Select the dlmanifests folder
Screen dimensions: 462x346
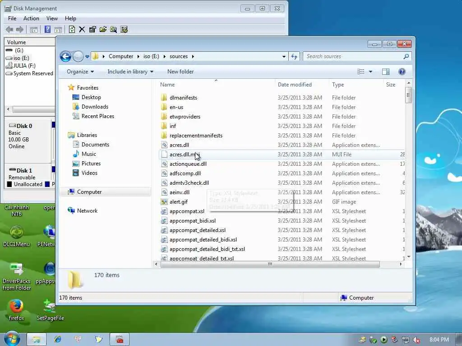[x=183, y=98]
